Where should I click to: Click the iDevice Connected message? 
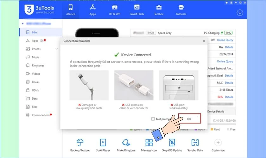(136, 55)
